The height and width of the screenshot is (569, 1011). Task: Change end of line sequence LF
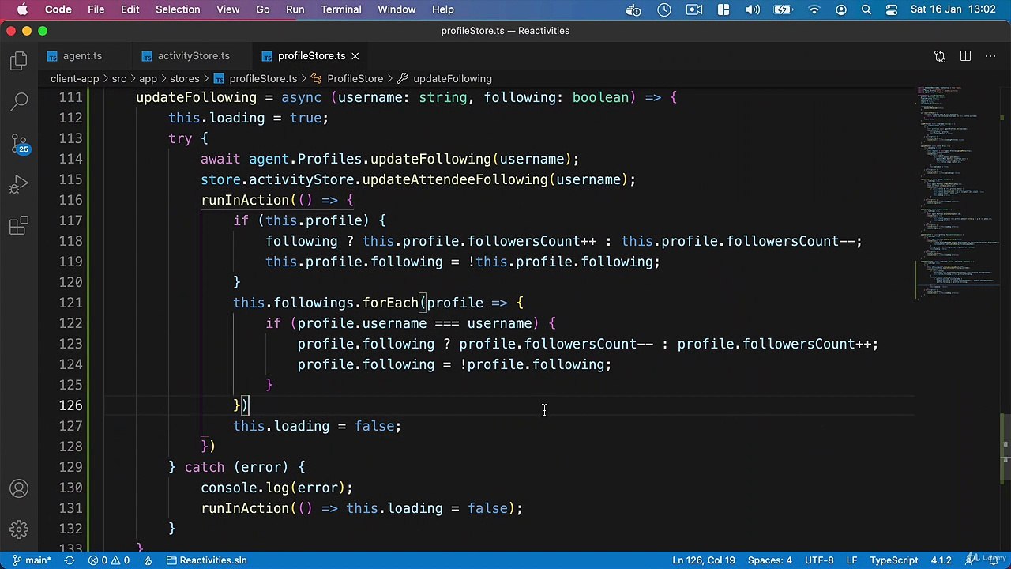click(x=852, y=560)
